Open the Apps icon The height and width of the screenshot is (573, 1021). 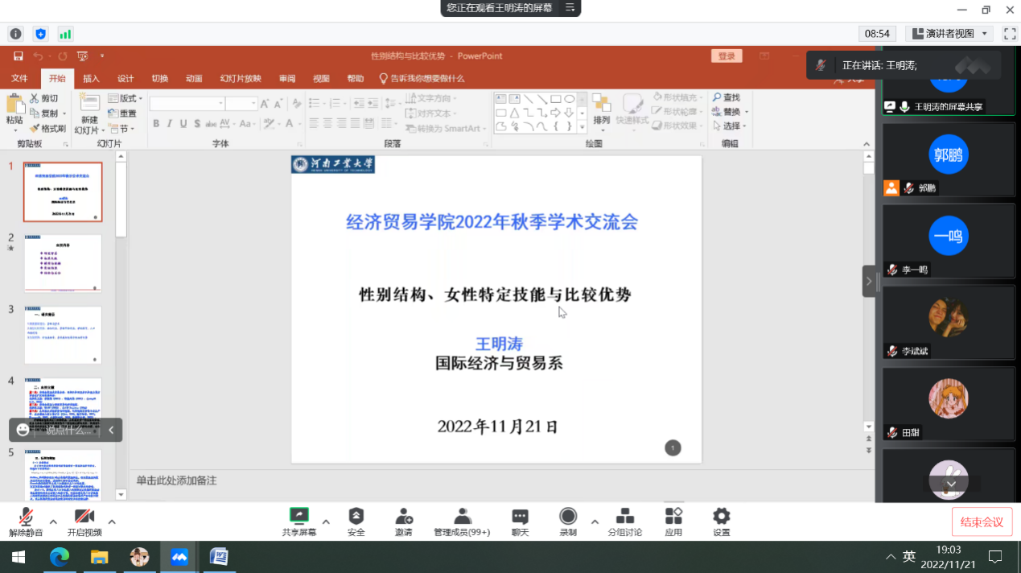pos(673,517)
